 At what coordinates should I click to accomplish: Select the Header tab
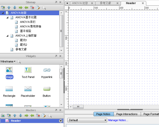(x=131, y=3)
